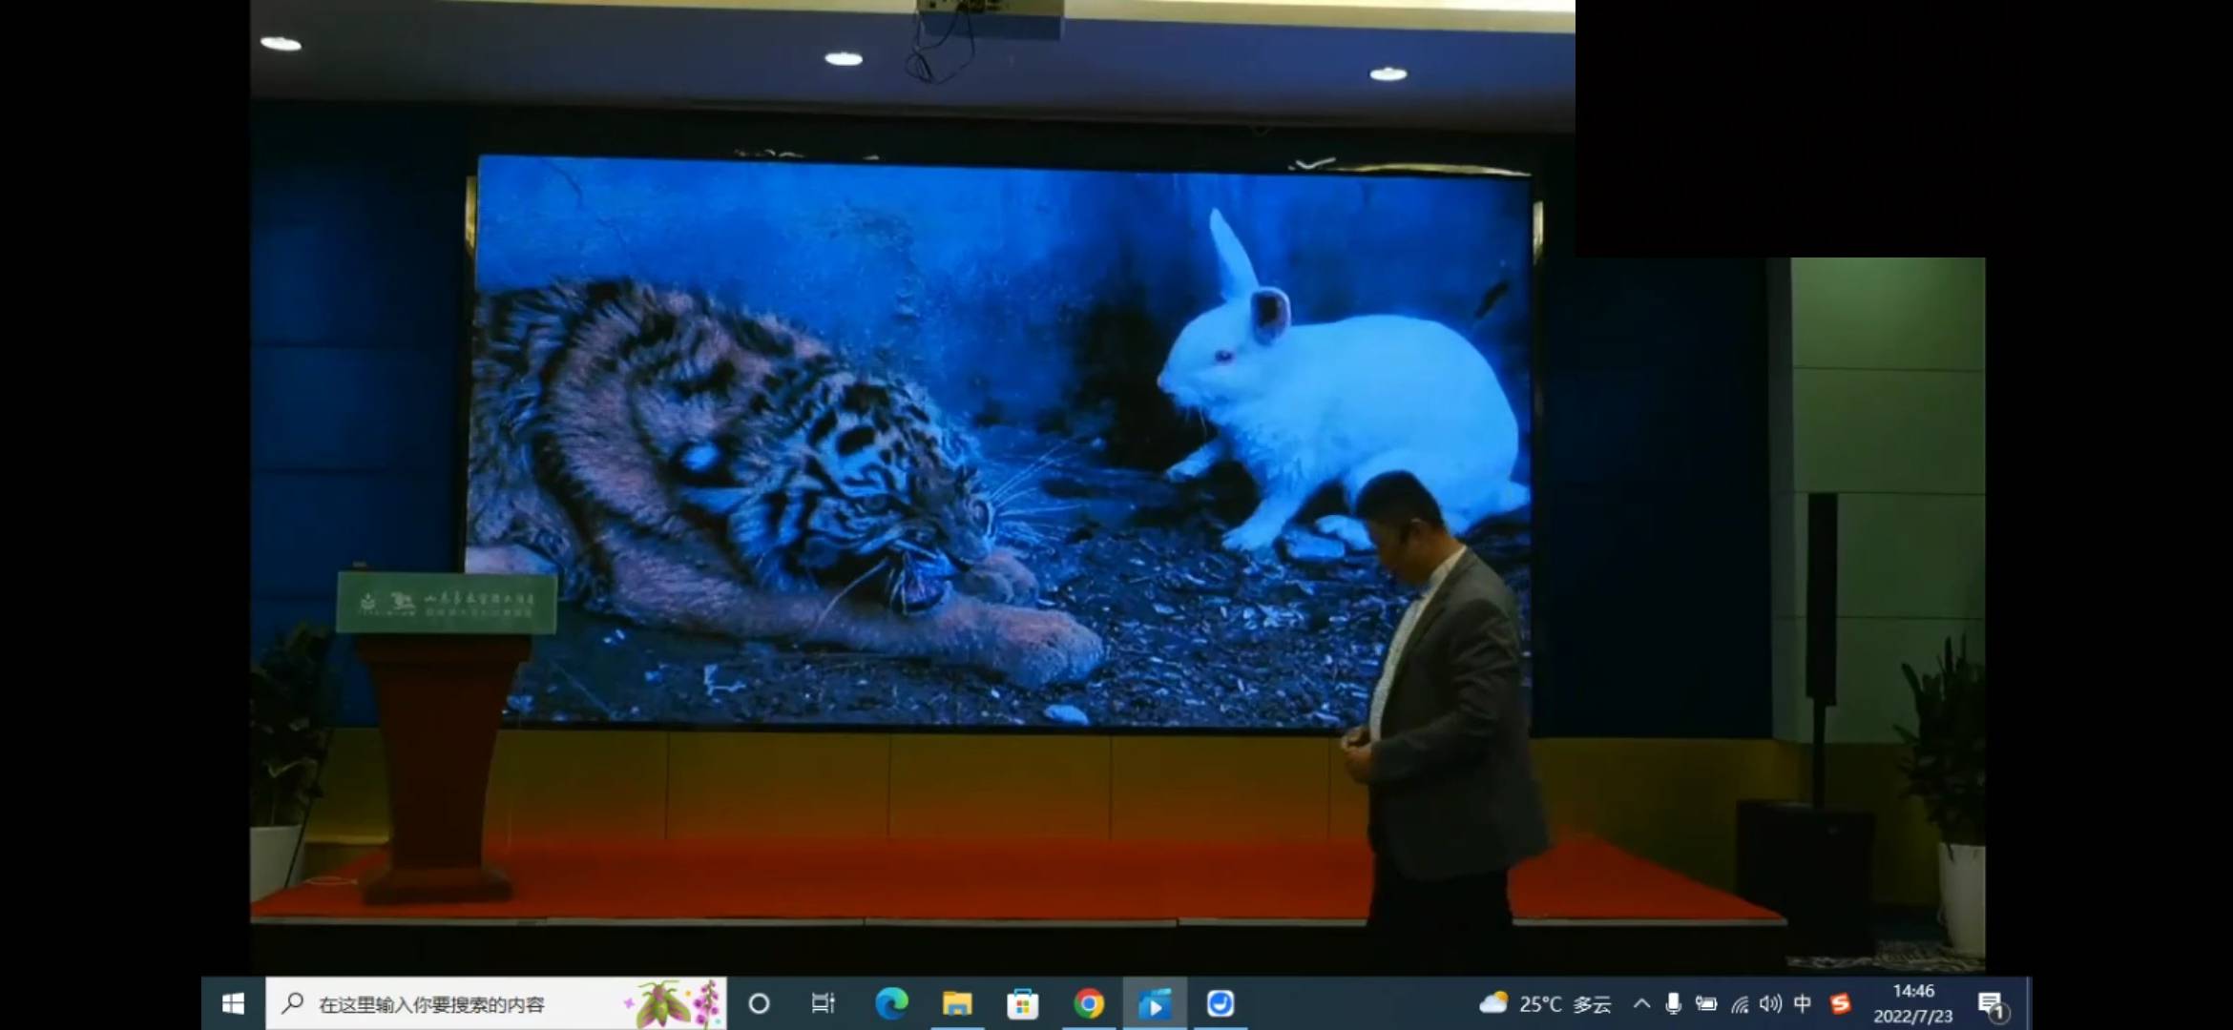The width and height of the screenshot is (2233, 1030).
Task: Open the weather widget showing 25°C 多云
Action: (1545, 1003)
